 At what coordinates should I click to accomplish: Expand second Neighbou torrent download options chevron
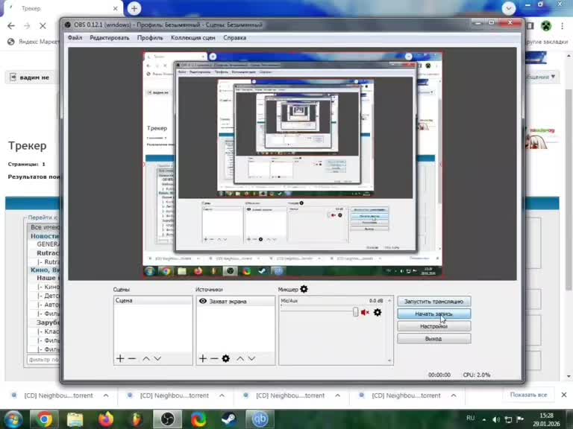pyautogui.click(x=222, y=395)
